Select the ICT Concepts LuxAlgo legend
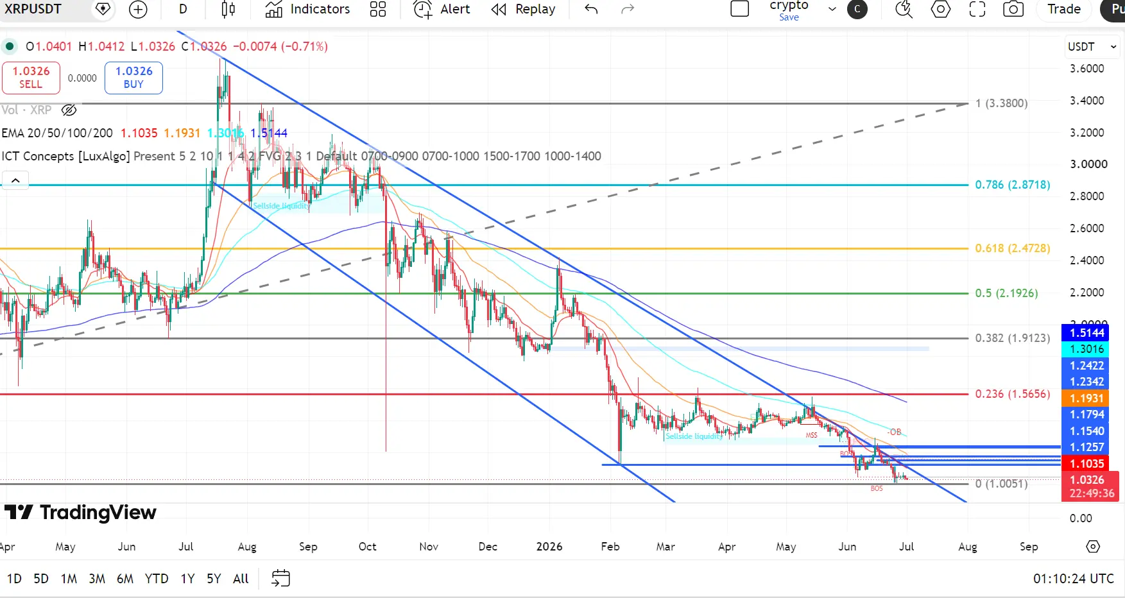The width and height of the screenshot is (1125, 598). (x=67, y=156)
